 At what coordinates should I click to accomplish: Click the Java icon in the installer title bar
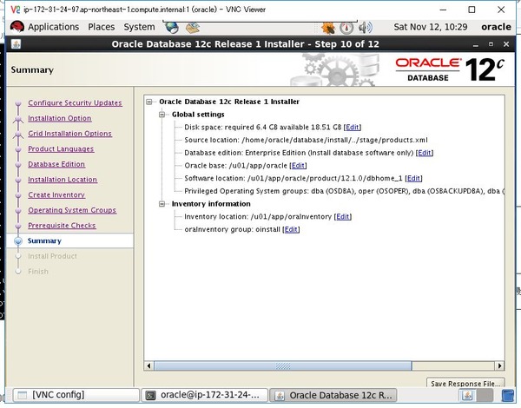pyautogui.click(x=16, y=44)
